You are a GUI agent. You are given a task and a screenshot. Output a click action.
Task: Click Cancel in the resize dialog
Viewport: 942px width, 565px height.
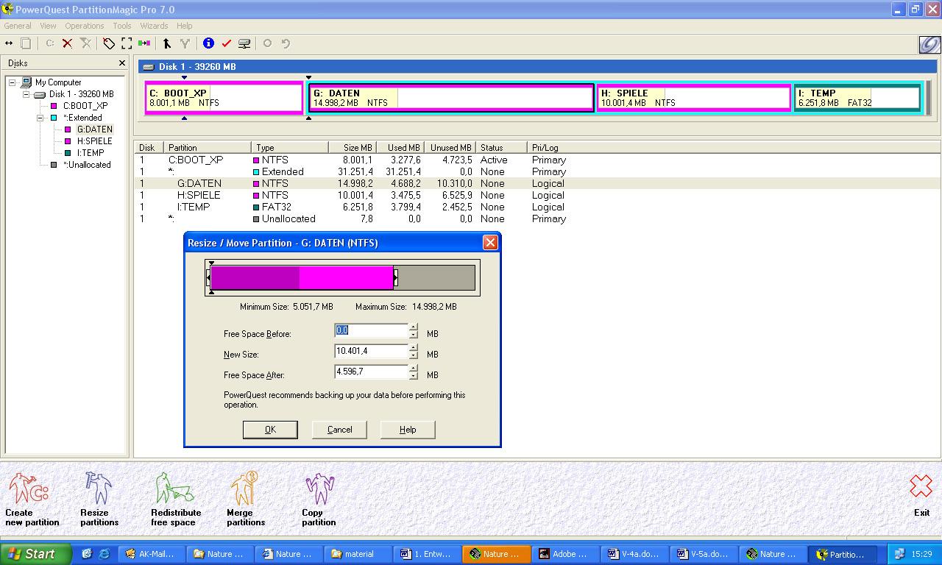click(x=339, y=430)
